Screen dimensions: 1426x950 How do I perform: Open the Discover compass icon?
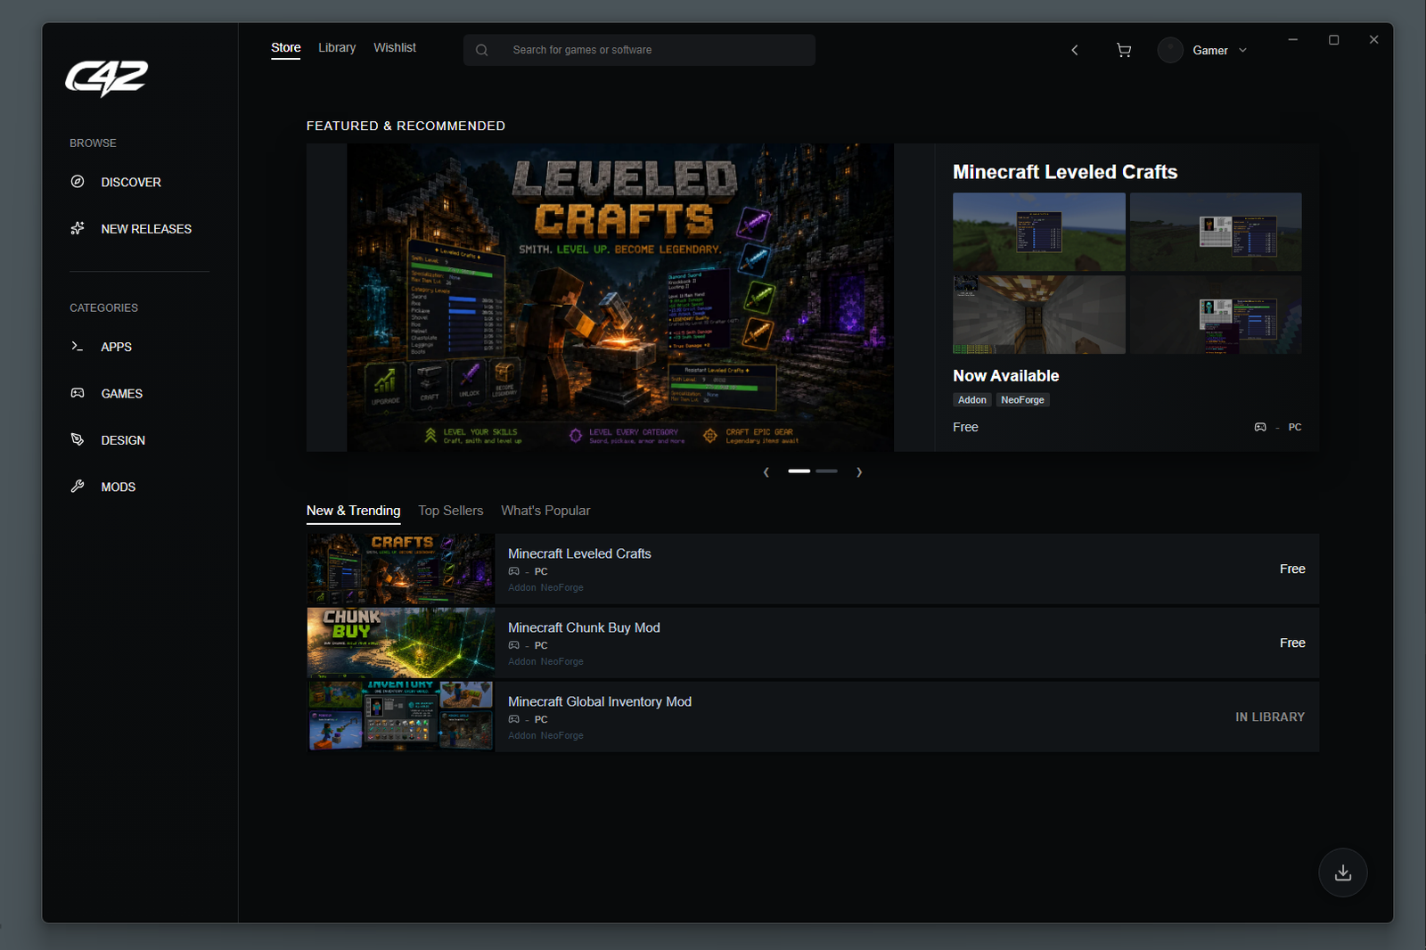point(78,182)
